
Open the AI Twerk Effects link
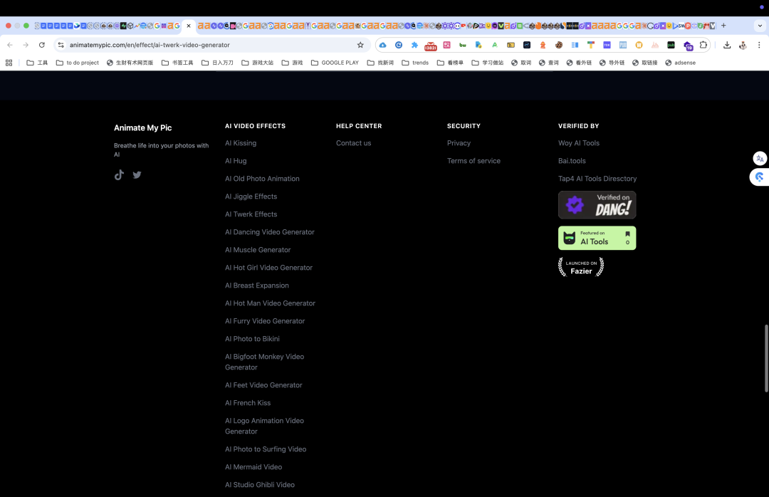tap(251, 214)
